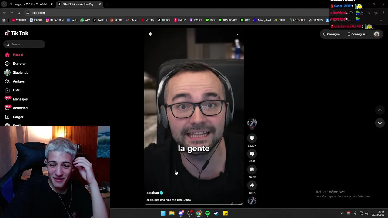Open the tab search dropdown

point(4,4)
